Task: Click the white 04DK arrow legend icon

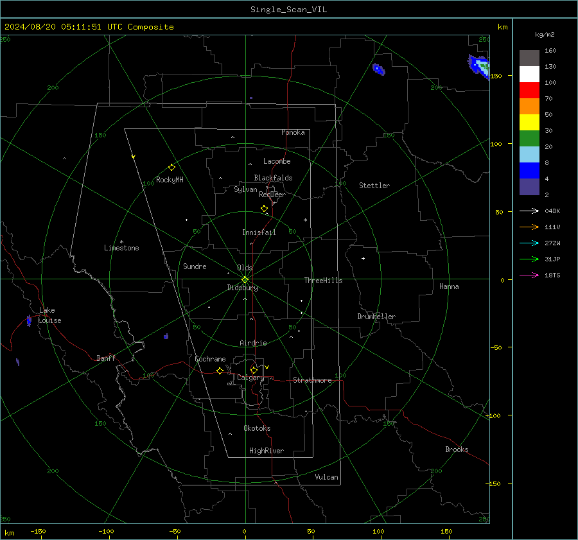Action: (529, 211)
